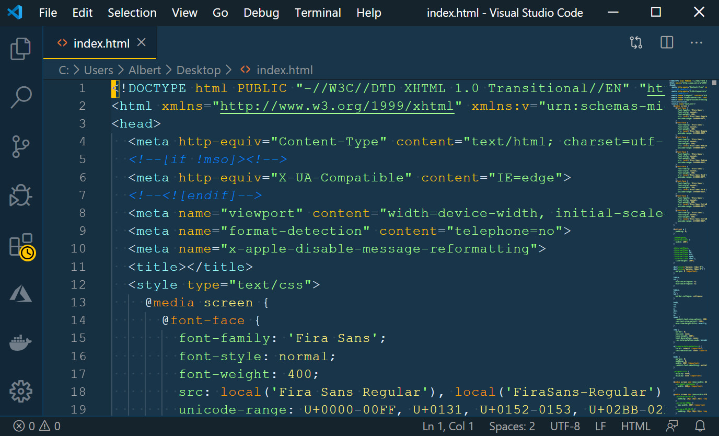
Task: Open the Azure panel
Action: (21, 294)
